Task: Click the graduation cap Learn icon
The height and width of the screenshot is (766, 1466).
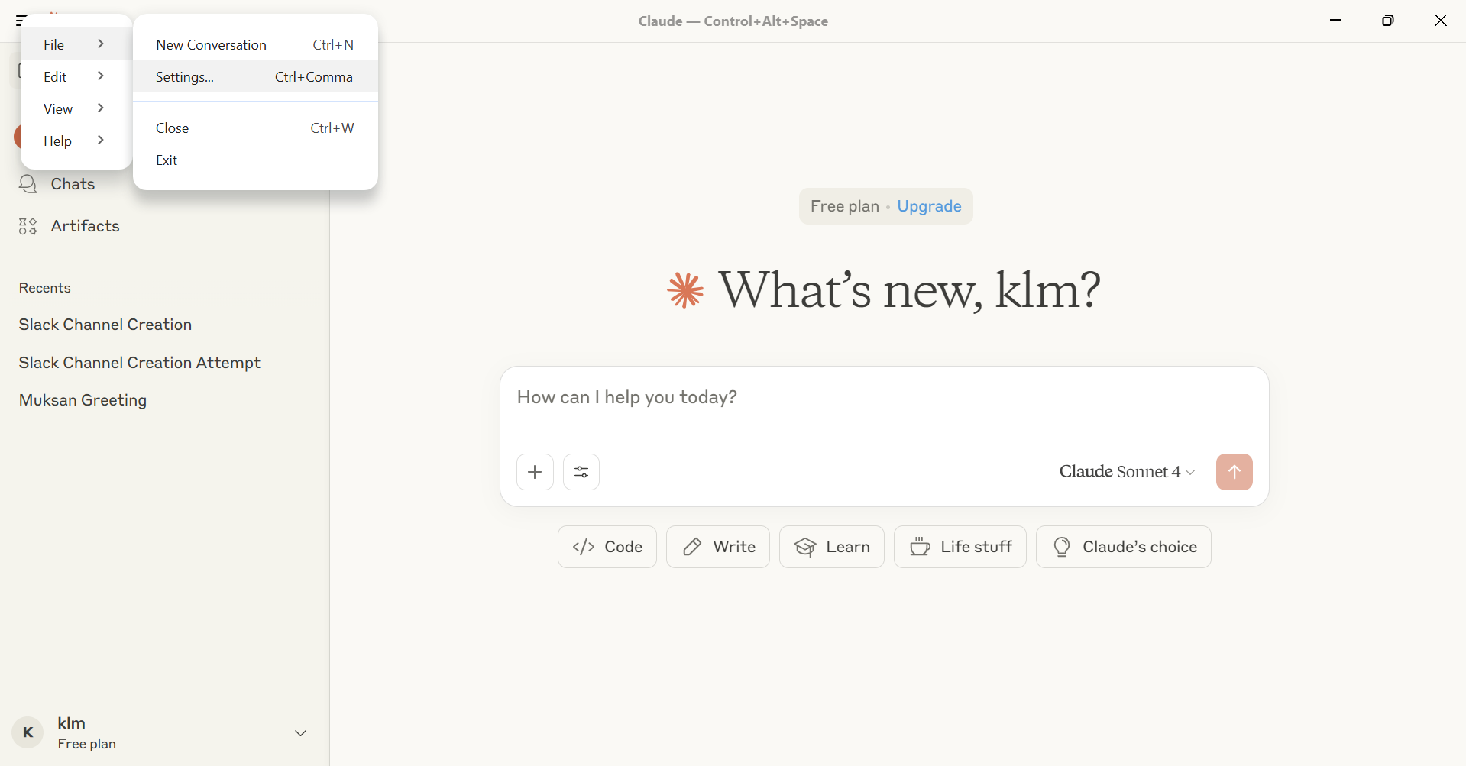Action: (x=805, y=547)
